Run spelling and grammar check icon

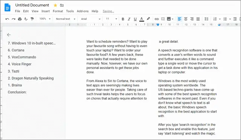click(x=26, y=19)
